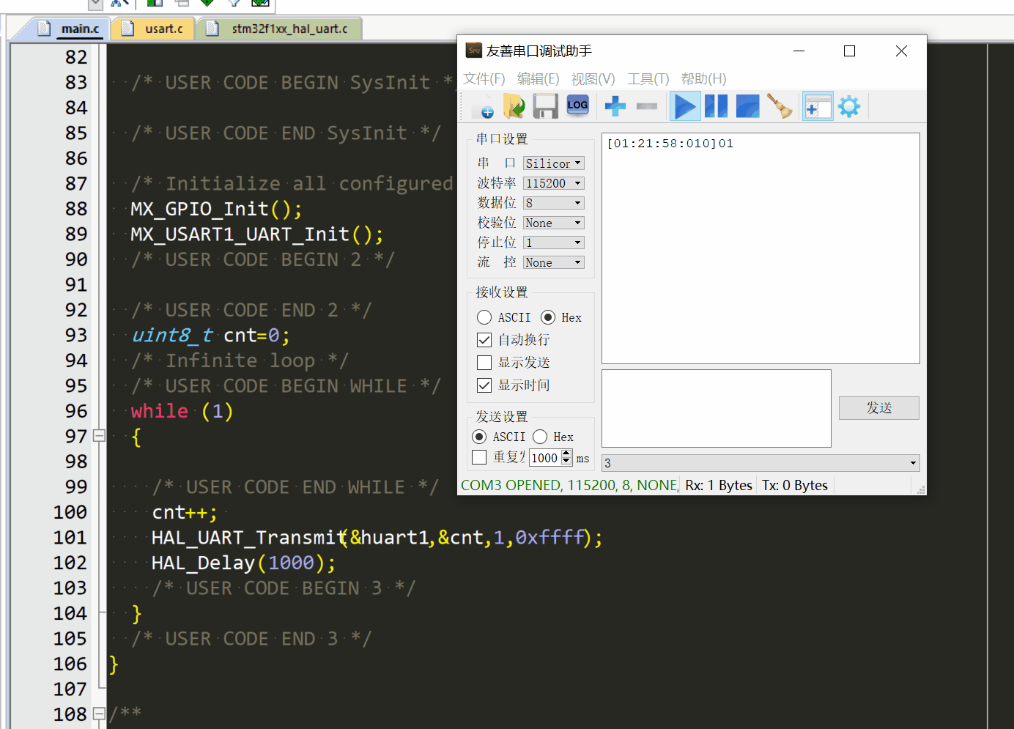
Task: Click Rx: 1 Bytes status entry
Action: point(719,485)
